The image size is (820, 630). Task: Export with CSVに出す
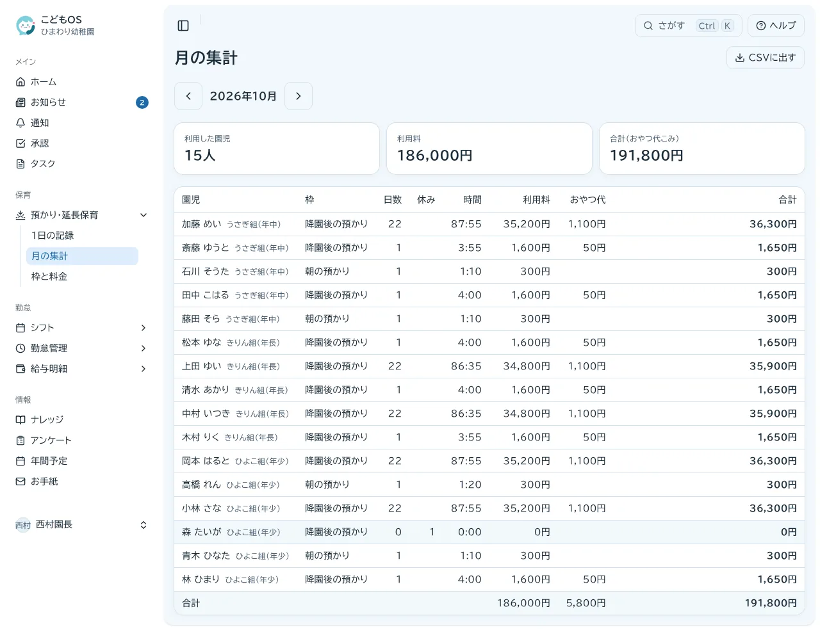pyautogui.click(x=766, y=58)
